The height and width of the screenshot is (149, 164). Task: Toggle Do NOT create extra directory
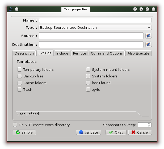(x=15, y=125)
